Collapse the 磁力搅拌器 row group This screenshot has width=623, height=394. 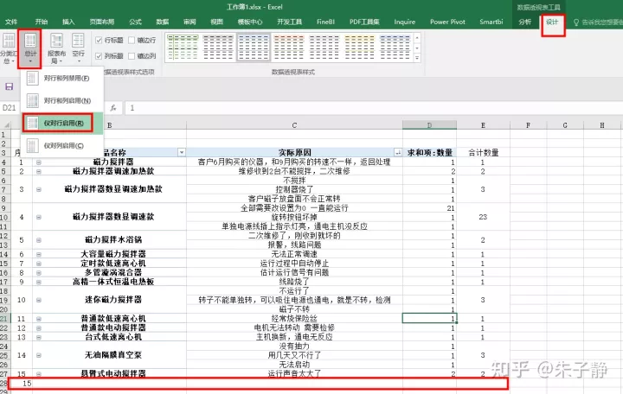39,162
